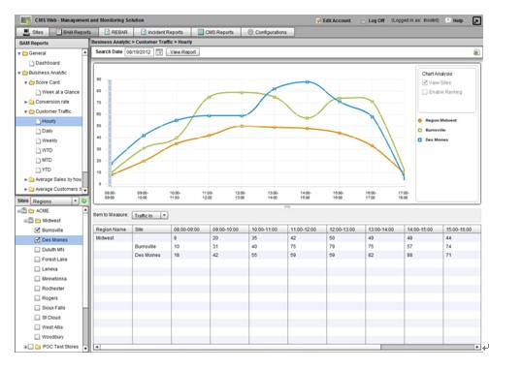Click the Daily report page icon
522x370 pixels.
38,131
